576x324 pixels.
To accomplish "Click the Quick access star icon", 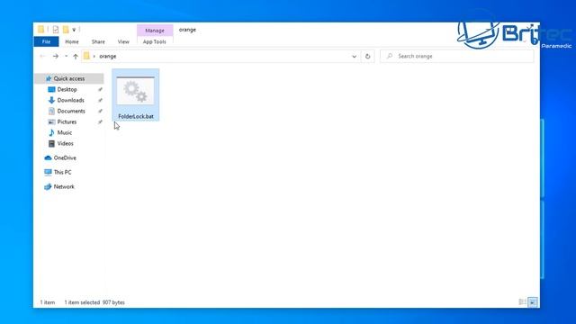I will point(48,78).
